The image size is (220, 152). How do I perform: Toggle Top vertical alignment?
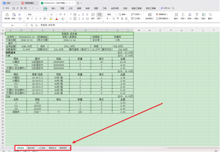pyautogui.click(x=71, y=14)
